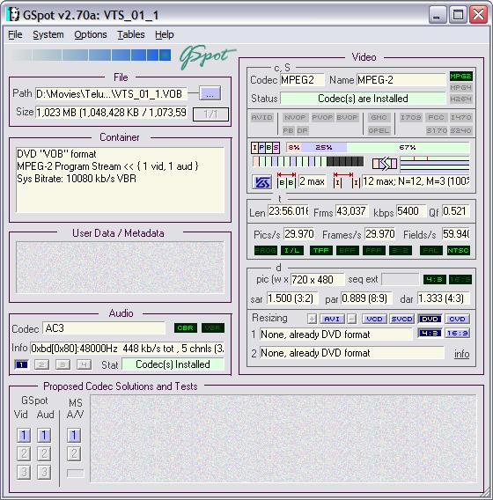The width and height of the screenshot is (493, 500).
Task: Click the info link in Resizing
Action: (x=461, y=354)
